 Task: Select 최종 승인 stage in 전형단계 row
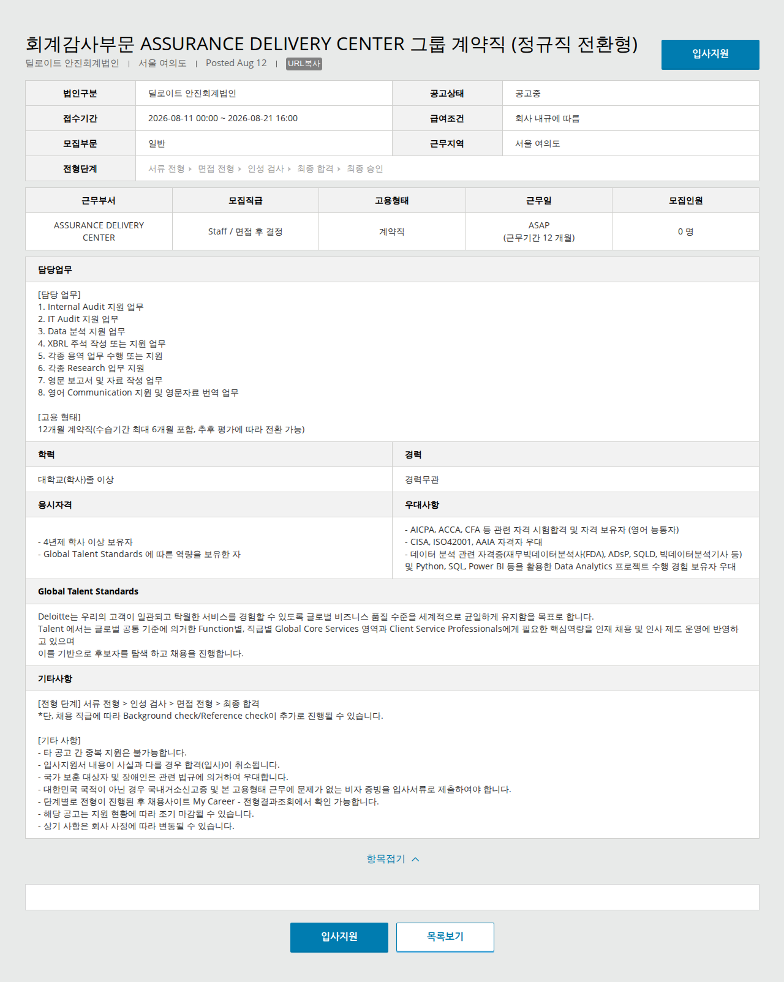pyautogui.click(x=365, y=169)
